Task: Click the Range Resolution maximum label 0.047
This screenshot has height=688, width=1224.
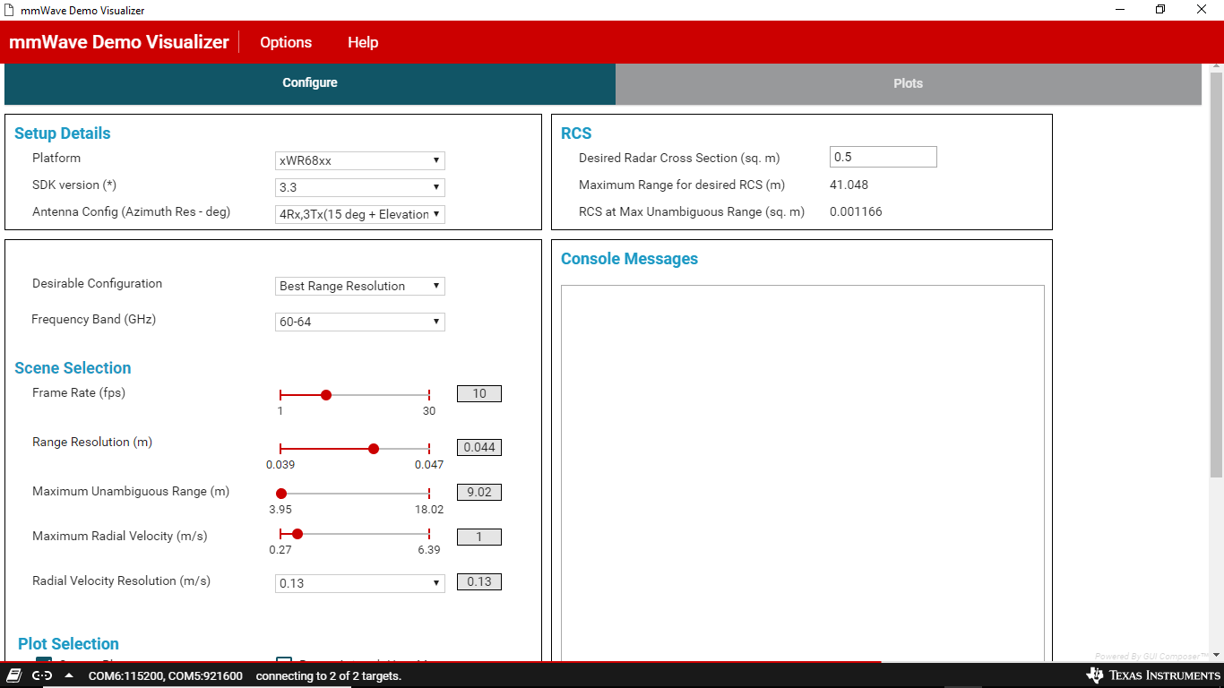Action: 429,465
